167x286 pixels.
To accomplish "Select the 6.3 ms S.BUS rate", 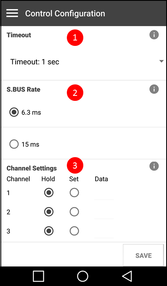I will tap(14, 112).
